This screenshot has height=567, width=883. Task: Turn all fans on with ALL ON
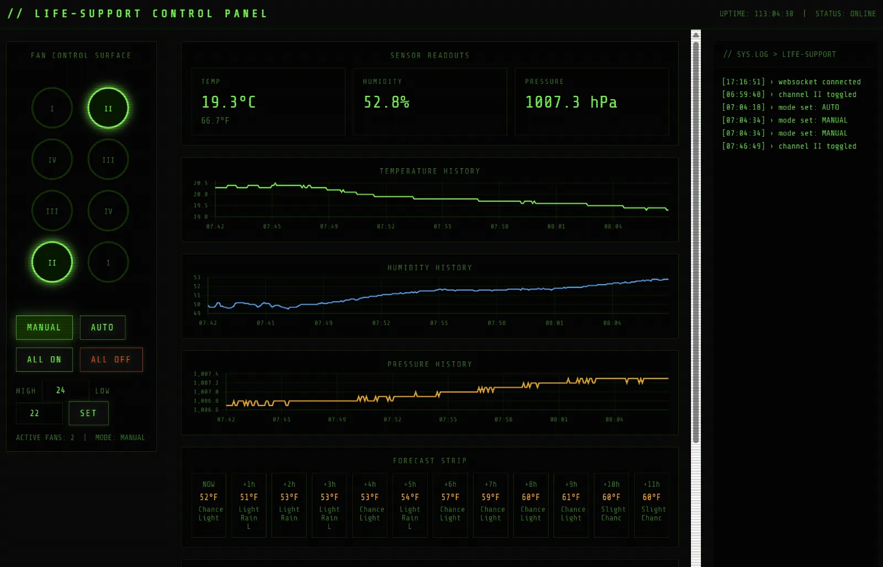(x=44, y=360)
